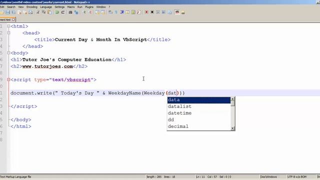Open the Run menu
Viewport: 320px width, 180px height.
tap(80, 7)
